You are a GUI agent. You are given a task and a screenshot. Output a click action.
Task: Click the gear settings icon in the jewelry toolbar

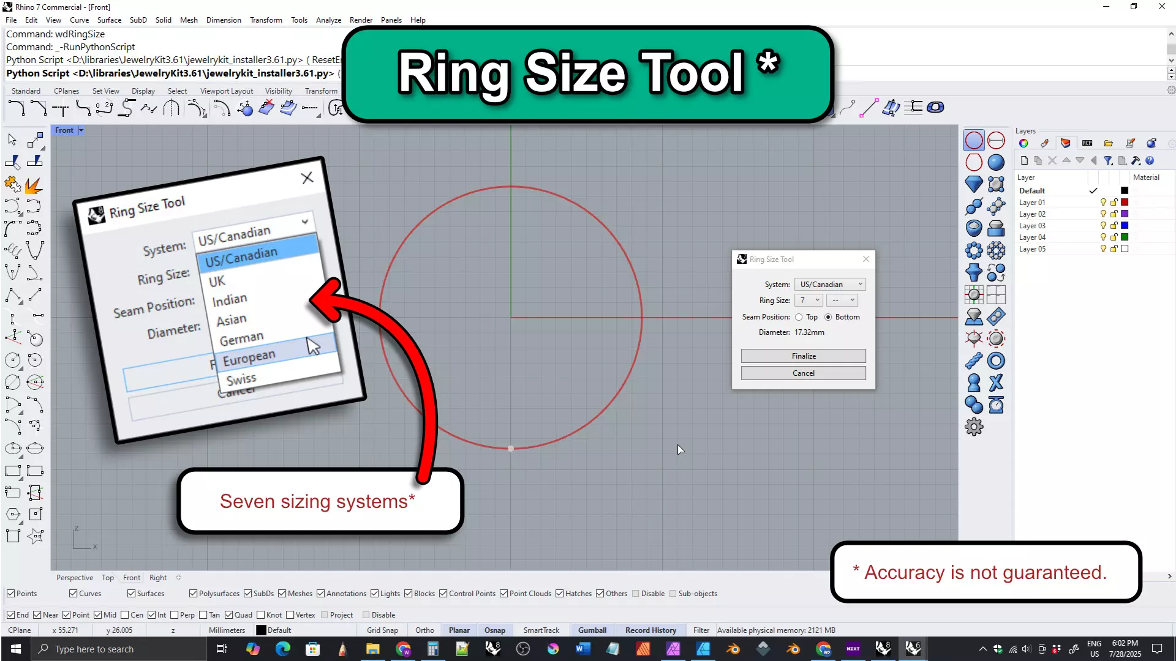click(x=973, y=427)
